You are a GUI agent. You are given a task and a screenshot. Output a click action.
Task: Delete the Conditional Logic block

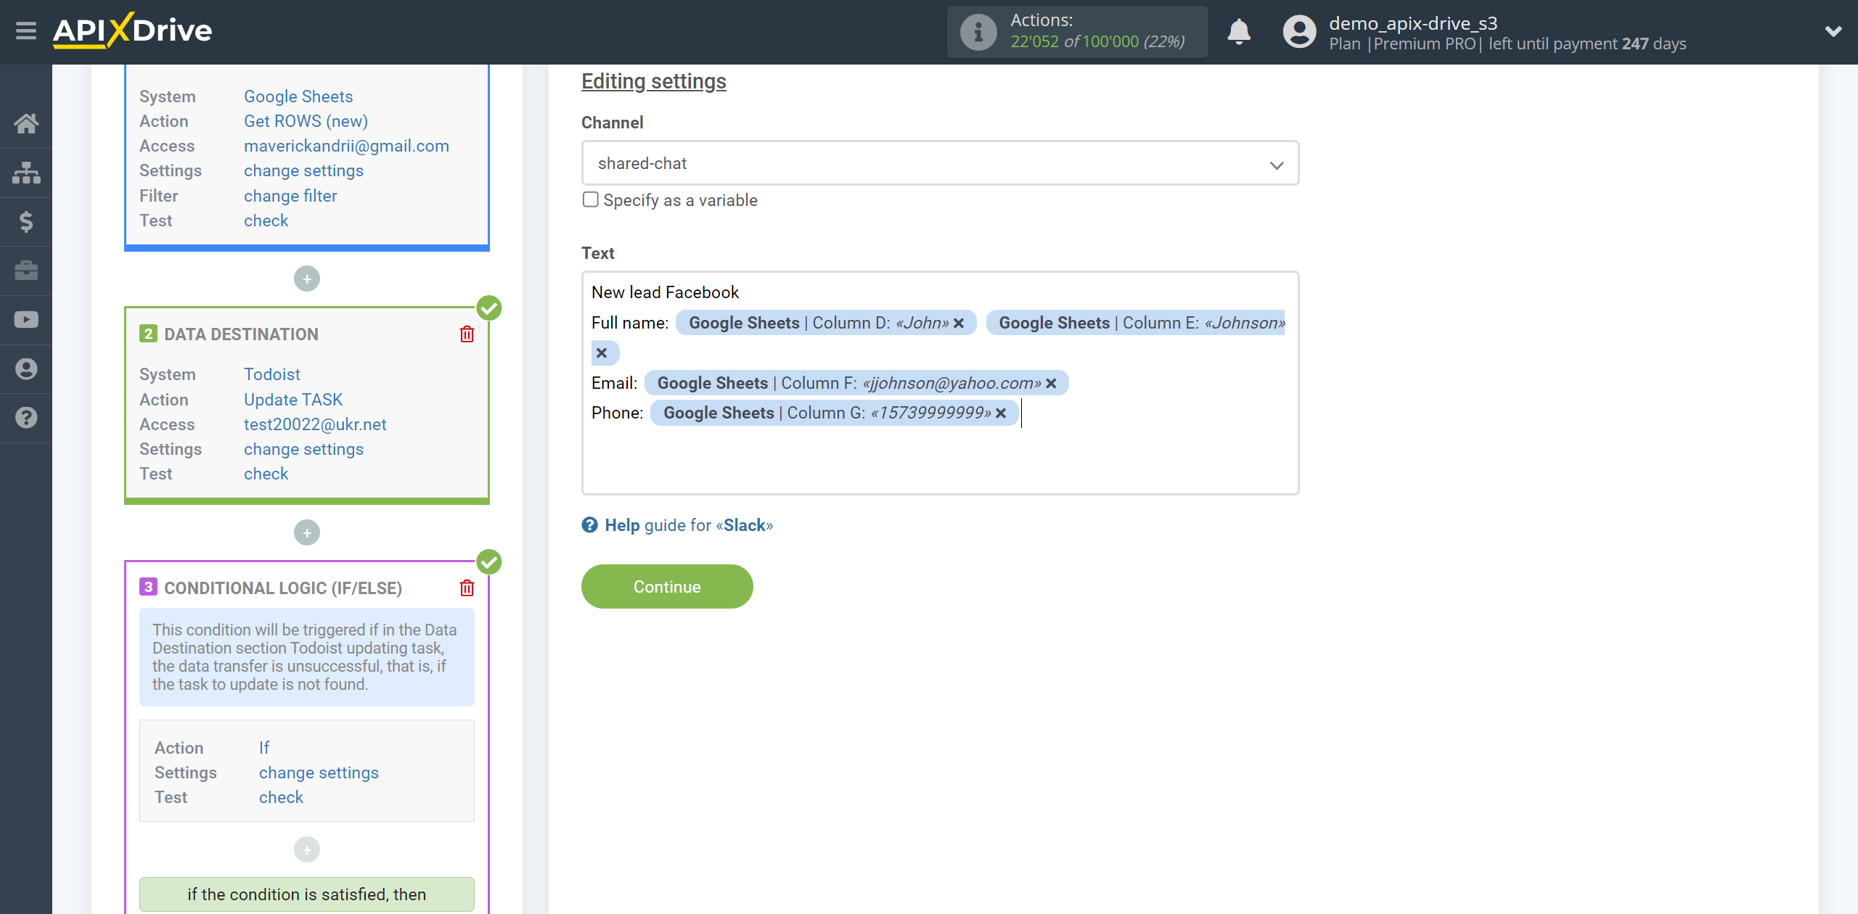(x=467, y=588)
